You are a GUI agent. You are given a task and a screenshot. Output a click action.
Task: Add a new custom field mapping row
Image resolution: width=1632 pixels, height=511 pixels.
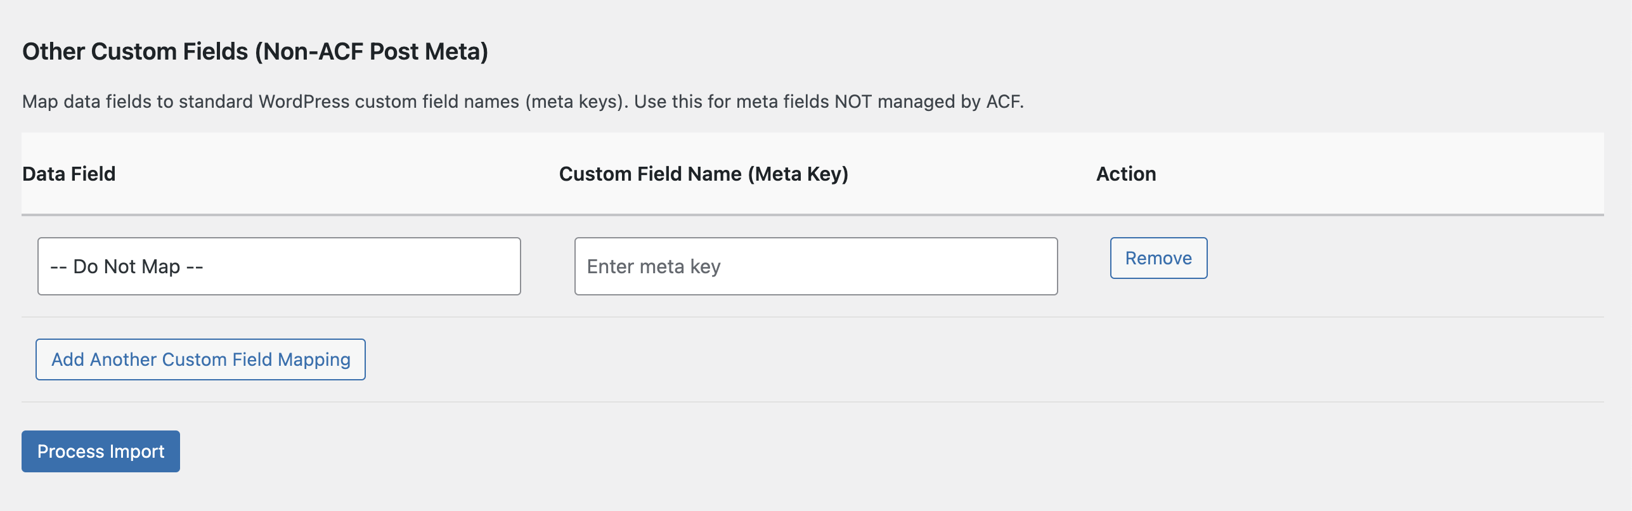[x=200, y=359]
